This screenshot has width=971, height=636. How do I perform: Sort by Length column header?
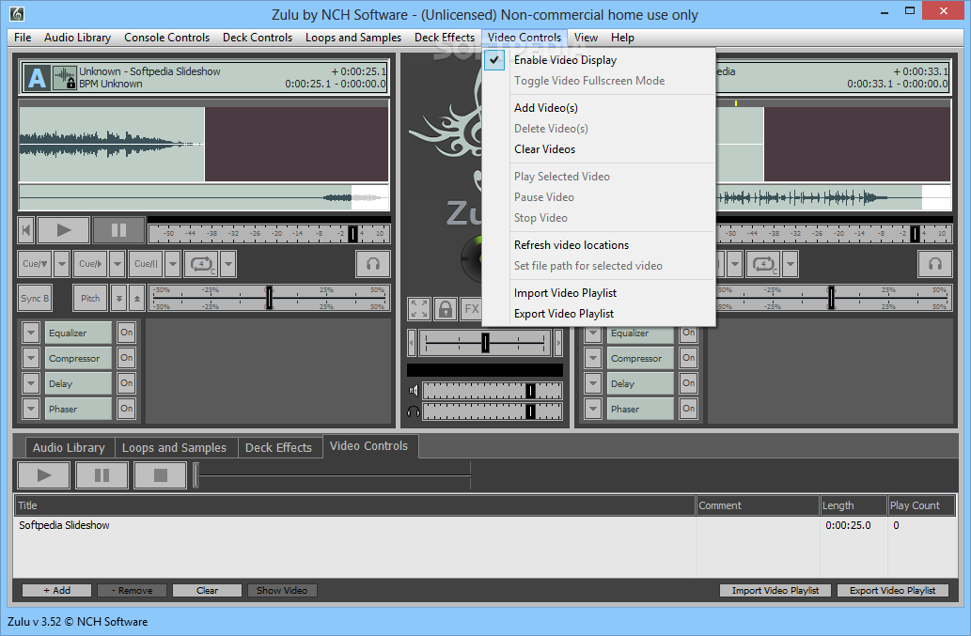point(854,505)
